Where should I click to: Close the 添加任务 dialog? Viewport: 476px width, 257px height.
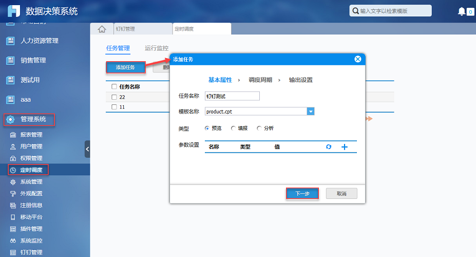click(358, 59)
